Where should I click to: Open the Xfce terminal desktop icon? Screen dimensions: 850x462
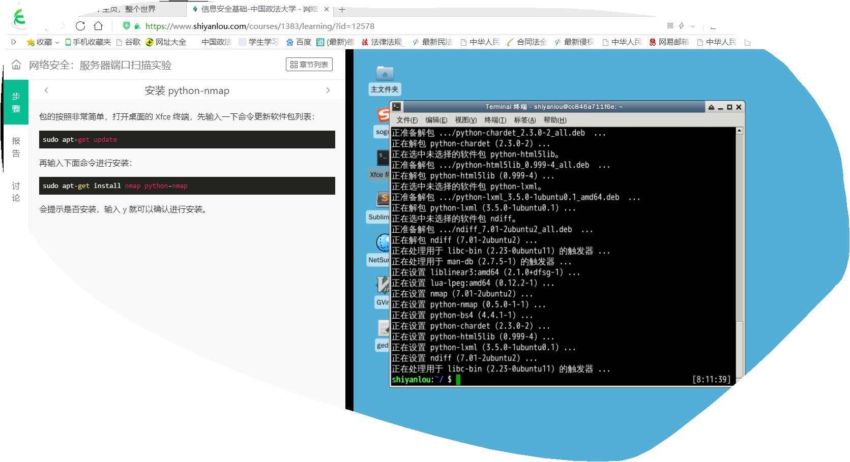click(x=383, y=158)
